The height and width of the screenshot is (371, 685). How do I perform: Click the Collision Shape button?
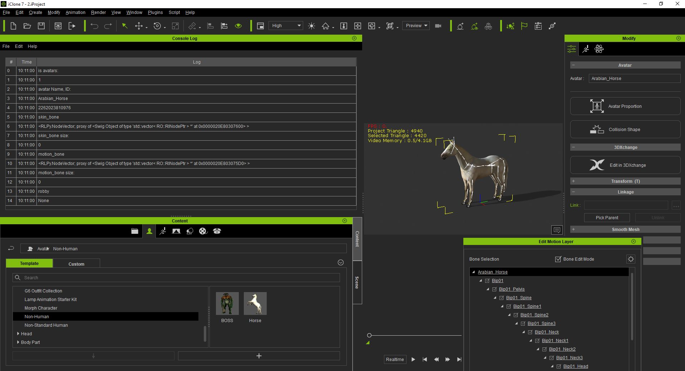coord(625,129)
